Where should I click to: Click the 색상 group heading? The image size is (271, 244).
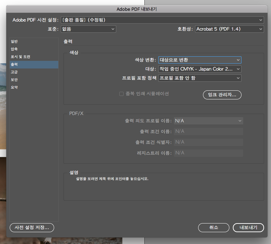(74, 52)
